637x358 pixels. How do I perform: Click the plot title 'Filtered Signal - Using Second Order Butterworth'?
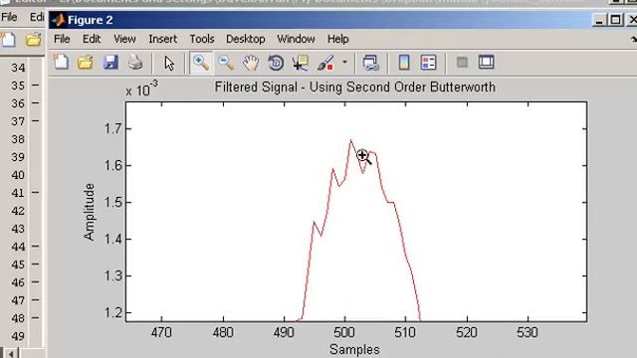coord(354,88)
